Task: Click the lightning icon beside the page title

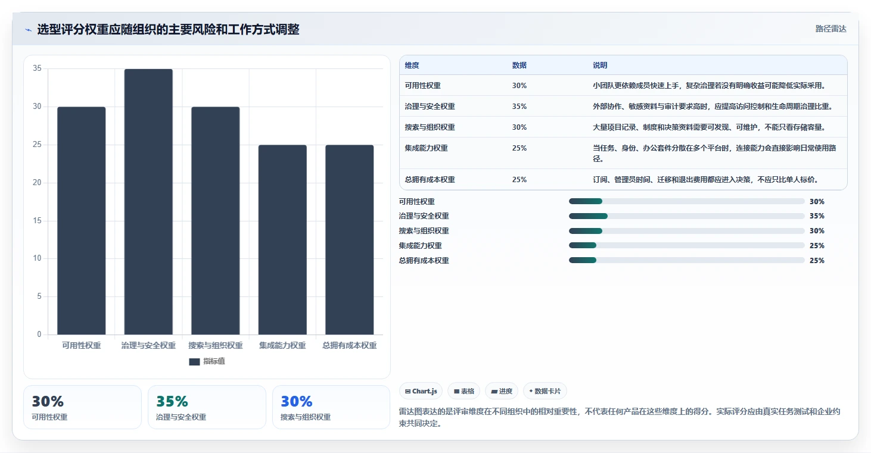Action: coord(28,30)
